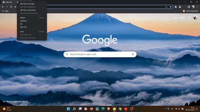Open Google Chrome from taskbar
This screenshot has width=200, height=112.
[120, 109]
